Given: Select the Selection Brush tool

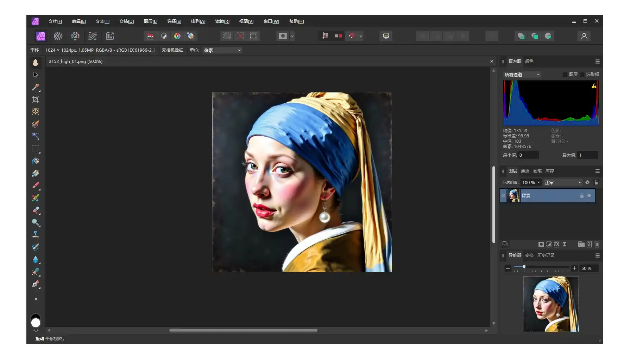Looking at the screenshot, I should pos(36,124).
